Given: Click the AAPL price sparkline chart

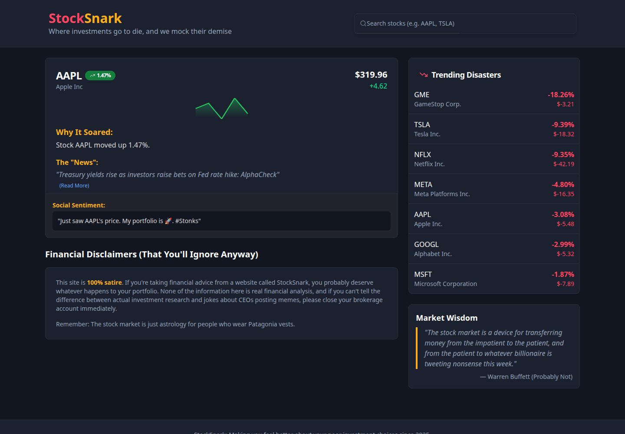Looking at the screenshot, I should pos(221,108).
